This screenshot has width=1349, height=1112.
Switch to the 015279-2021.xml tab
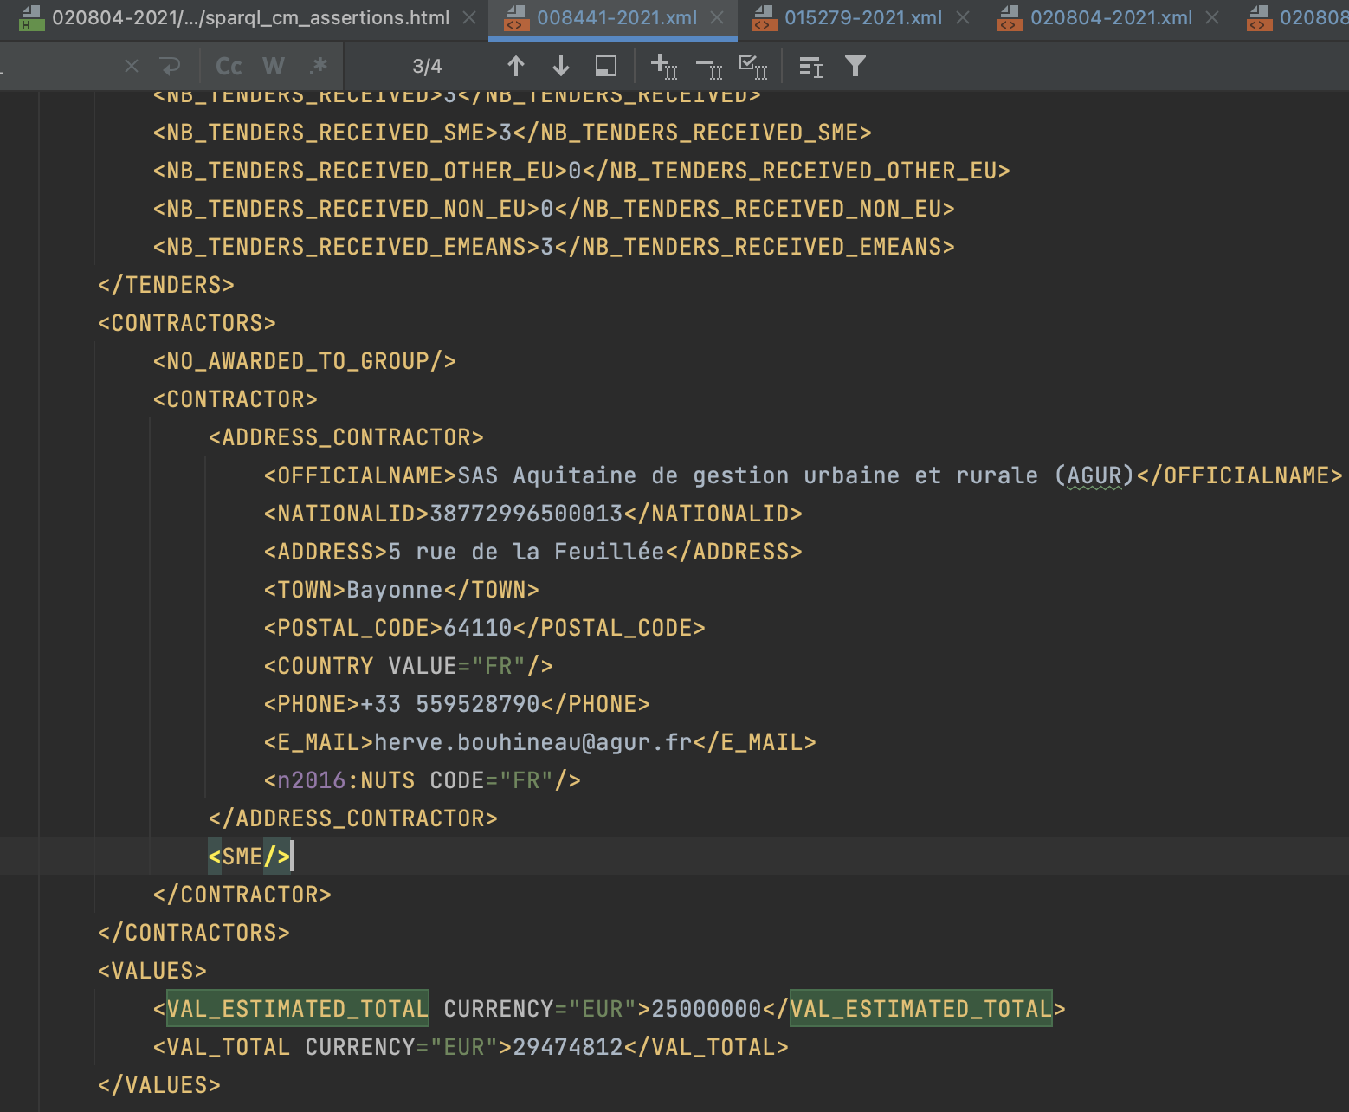tap(863, 17)
